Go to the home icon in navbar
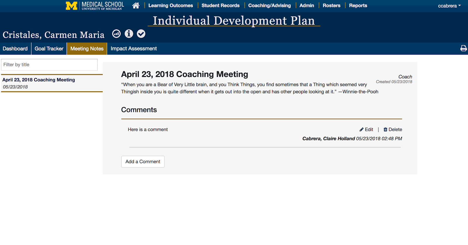The height and width of the screenshot is (245, 468). pos(136,6)
